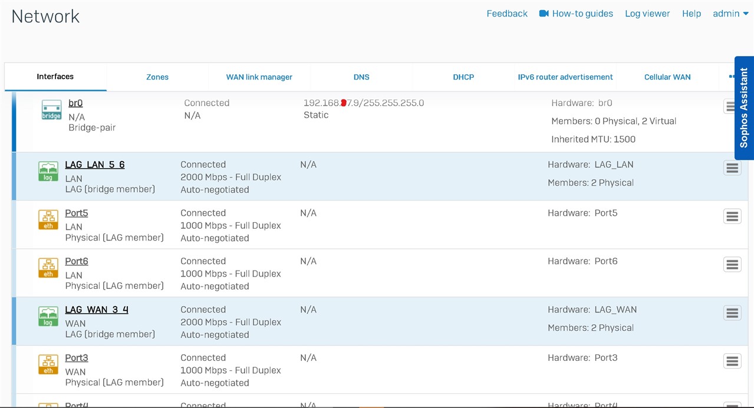Viewport: 754px width, 408px height.
Task: Open the br0 row hamburger menu
Action: tap(730, 107)
